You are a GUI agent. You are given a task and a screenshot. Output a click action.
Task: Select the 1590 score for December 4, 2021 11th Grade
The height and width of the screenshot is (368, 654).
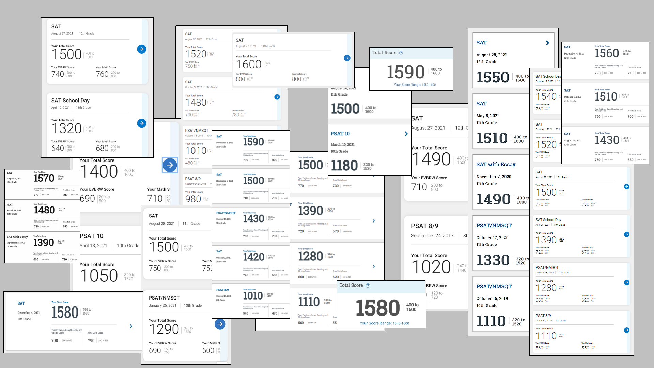click(x=253, y=142)
